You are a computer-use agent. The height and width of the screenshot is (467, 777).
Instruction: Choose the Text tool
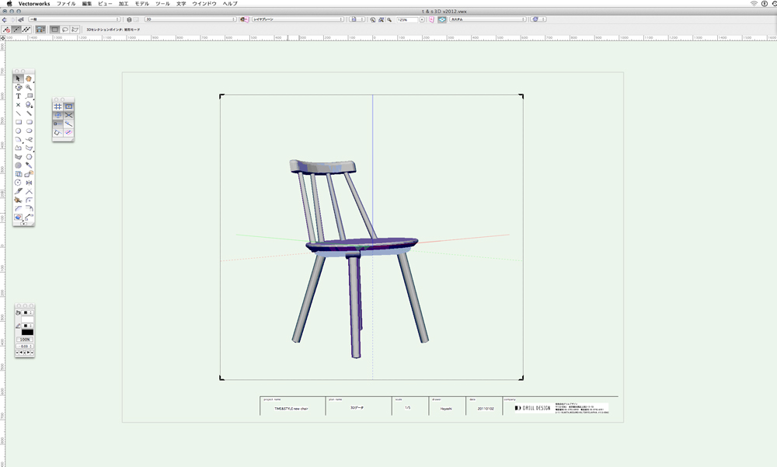coord(18,96)
